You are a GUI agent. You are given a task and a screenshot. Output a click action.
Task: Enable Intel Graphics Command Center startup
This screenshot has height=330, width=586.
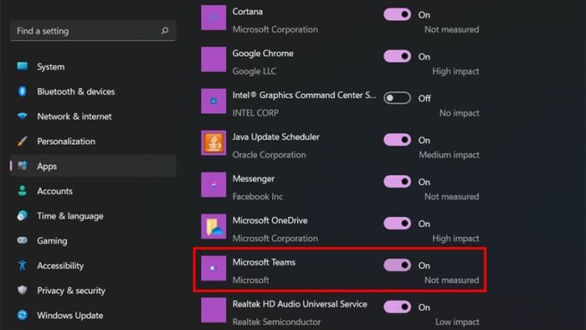(397, 98)
